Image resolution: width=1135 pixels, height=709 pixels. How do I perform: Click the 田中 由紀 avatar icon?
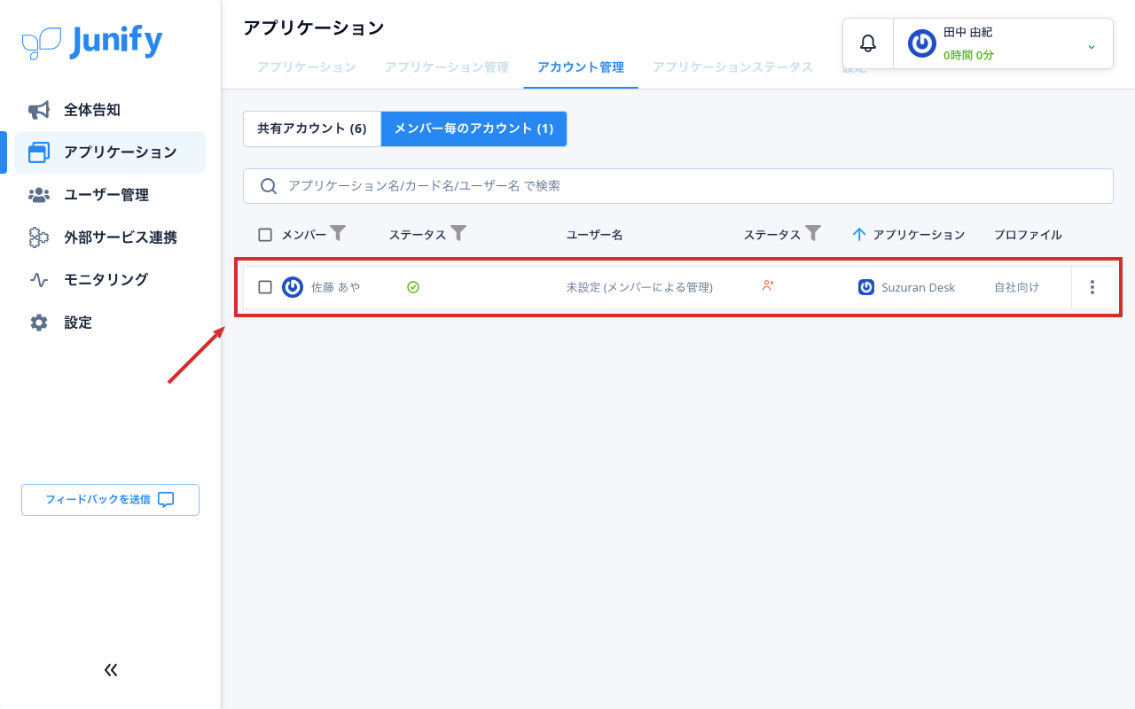[x=922, y=43]
